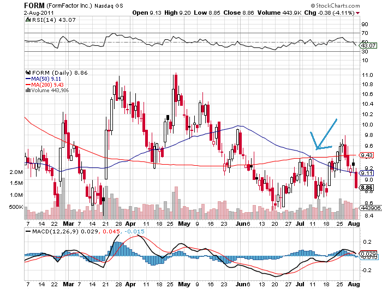382x289 pixels.
Task: Click the Nasdaq GS exchange label
Action: (109, 5)
